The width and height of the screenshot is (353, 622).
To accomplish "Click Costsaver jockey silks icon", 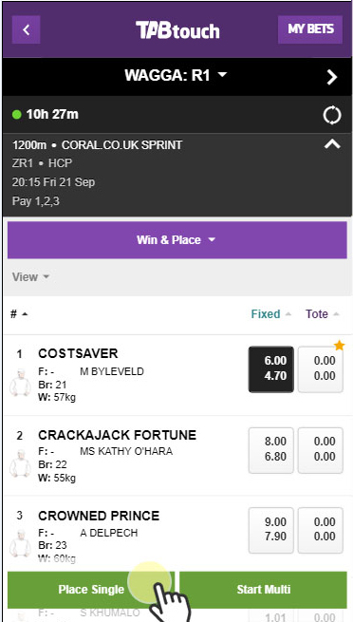I will [x=20, y=383].
